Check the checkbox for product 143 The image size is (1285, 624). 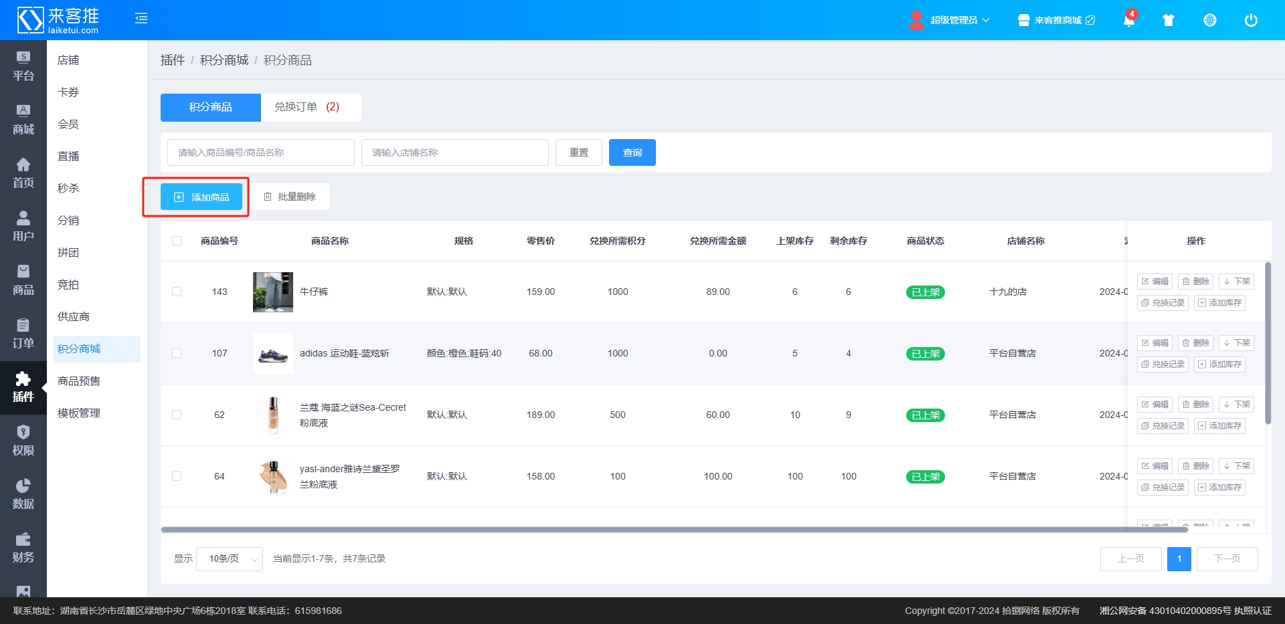coord(177,292)
